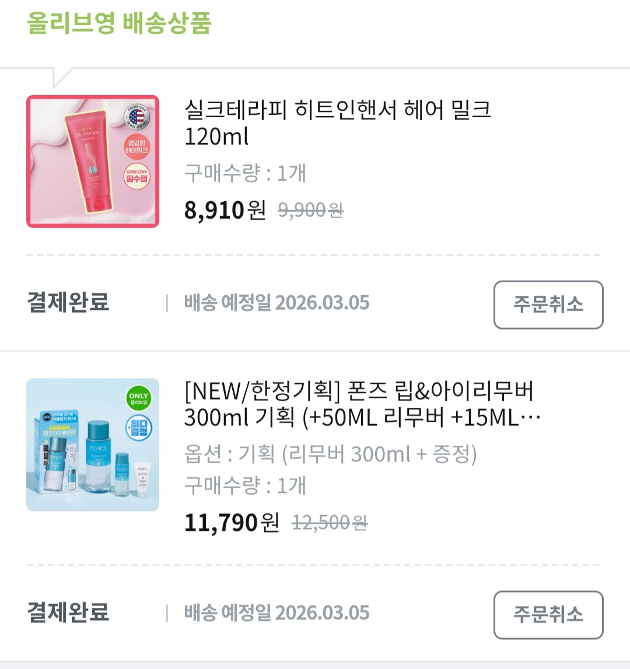Click the 올리브영 배송상품 section header
This screenshot has width=630, height=669.
point(119,23)
